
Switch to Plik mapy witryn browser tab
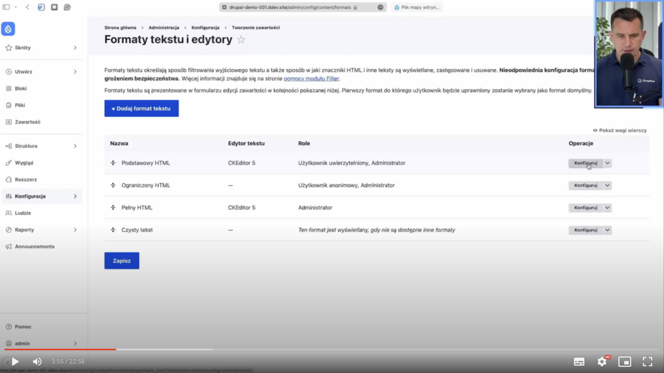[x=416, y=7]
